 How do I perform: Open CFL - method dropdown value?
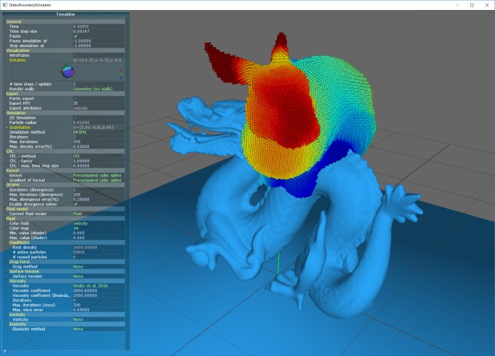coord(99,156)
